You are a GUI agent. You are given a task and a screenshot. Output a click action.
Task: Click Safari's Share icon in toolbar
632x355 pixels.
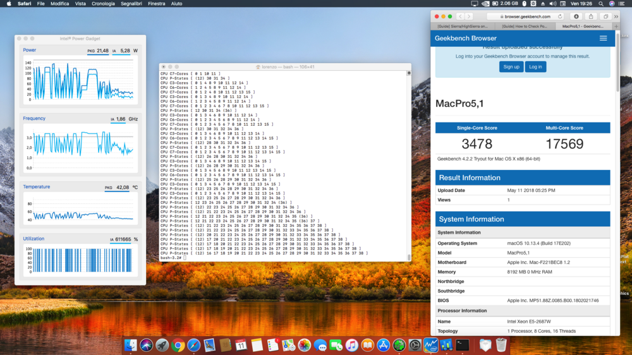pyautogui.click(x=591, y=16)
